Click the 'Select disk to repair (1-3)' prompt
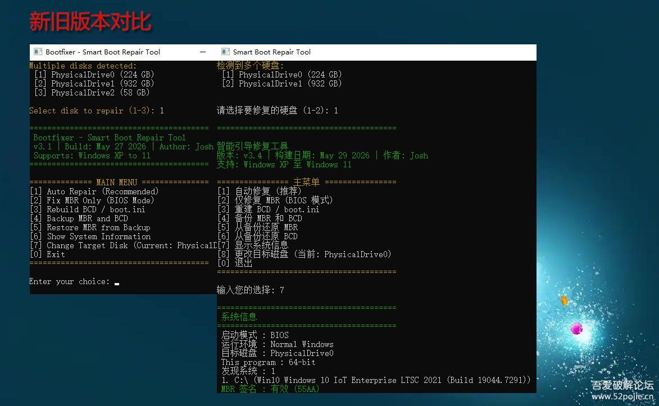This screenshot has width=659, height=406. [97, 111]
